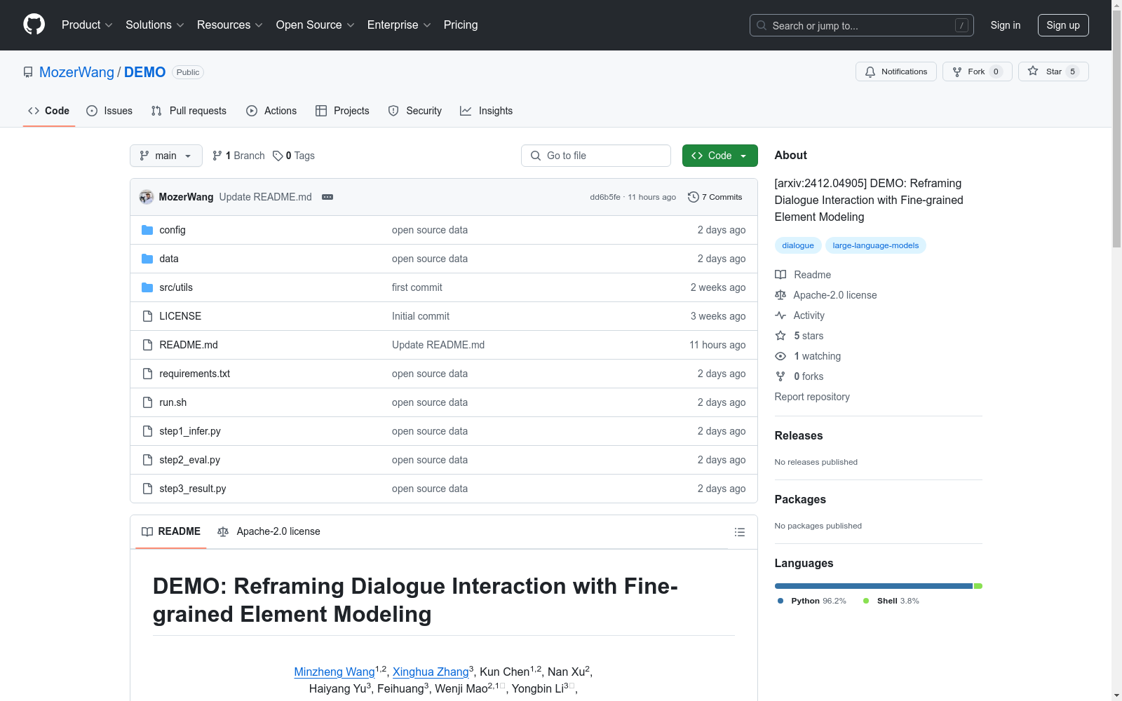Viewport: 1122px width, 701px height.
Task: Expand the Resources menu
Action: tap(230, 25)
